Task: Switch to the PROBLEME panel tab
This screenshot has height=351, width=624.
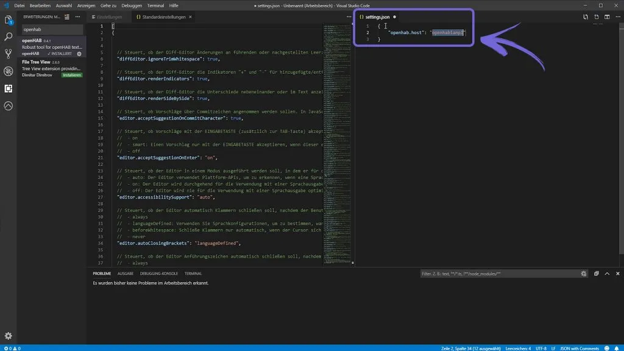Action: (x=102, y=274)
